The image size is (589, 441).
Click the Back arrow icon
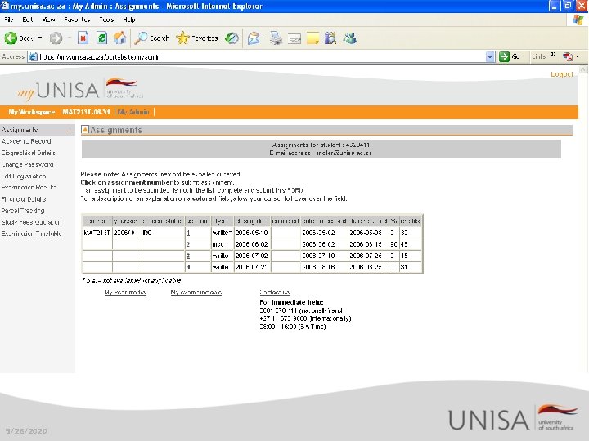pyautogui.click(x=11, y=38)
